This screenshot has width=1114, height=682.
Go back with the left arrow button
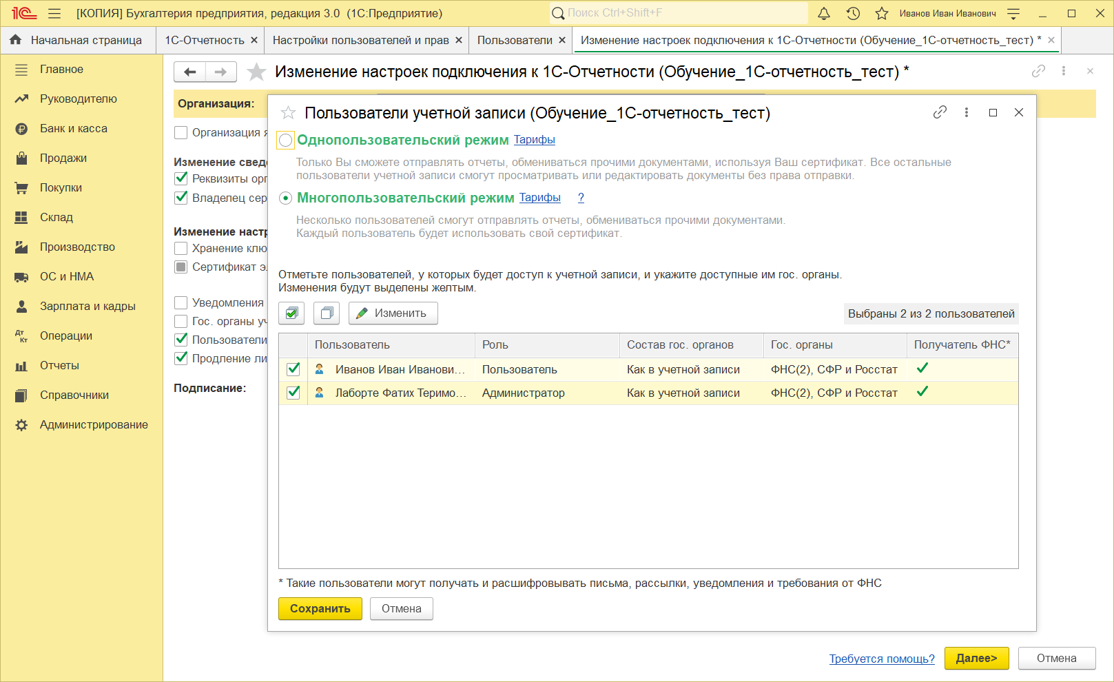click(190, 72)
